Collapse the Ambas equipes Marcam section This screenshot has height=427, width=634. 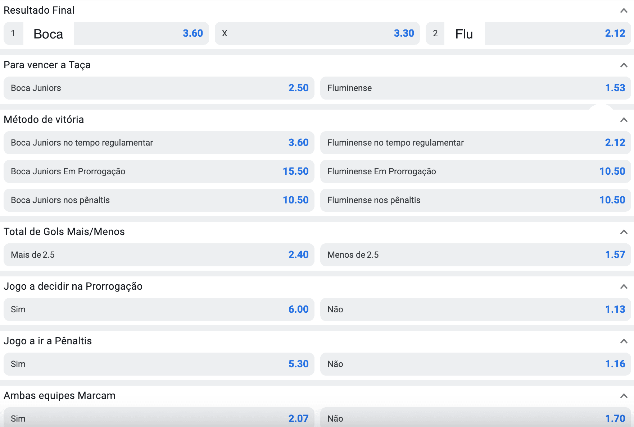click(624, 396)
